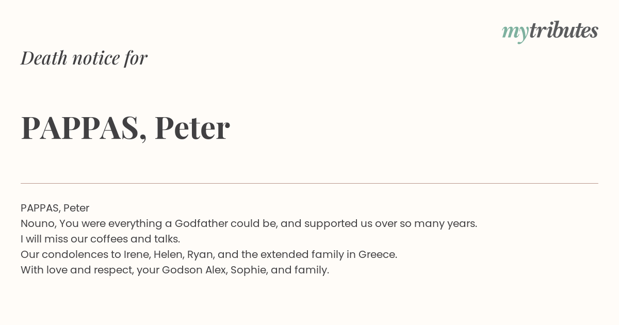Click the large "PAPPAS, Peter" title
This screenshot has width=619, height=325.
coord(125,128)
